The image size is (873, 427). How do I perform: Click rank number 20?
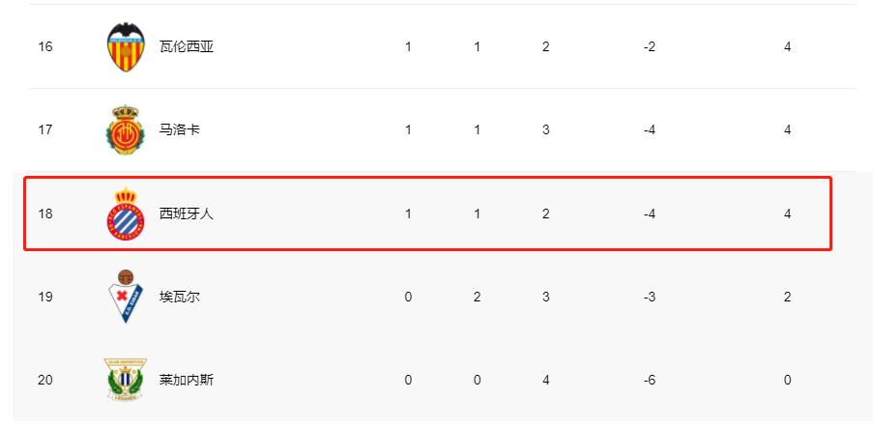pyautogui.click(x=45, y=380)
